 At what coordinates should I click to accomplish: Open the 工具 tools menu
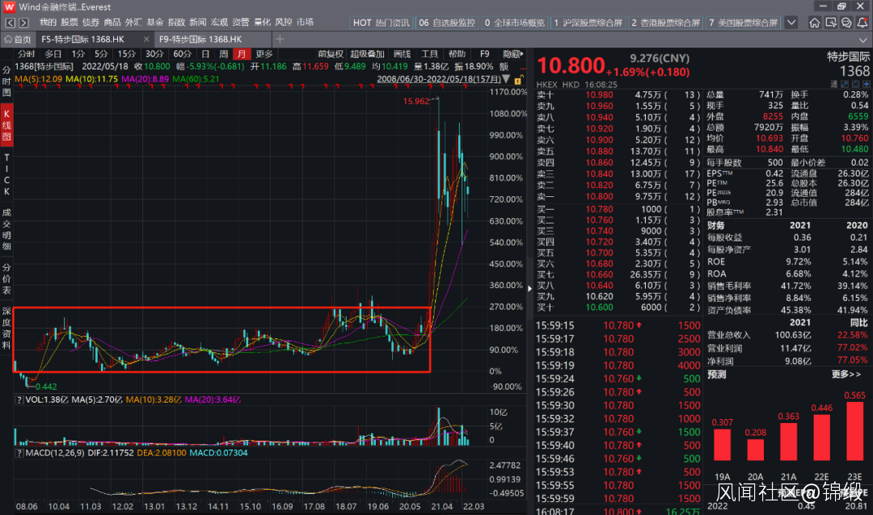(429, 54)
